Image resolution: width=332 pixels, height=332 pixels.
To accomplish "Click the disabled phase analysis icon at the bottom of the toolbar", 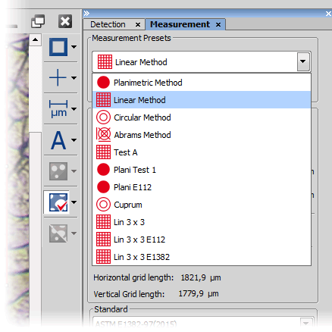I will coord(58,233).
